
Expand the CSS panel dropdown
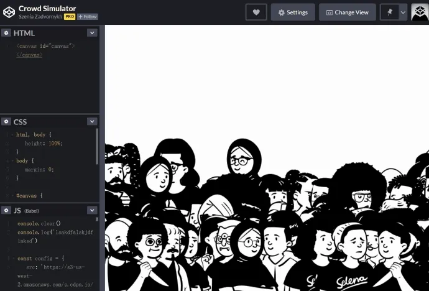(x=92, y=122)
